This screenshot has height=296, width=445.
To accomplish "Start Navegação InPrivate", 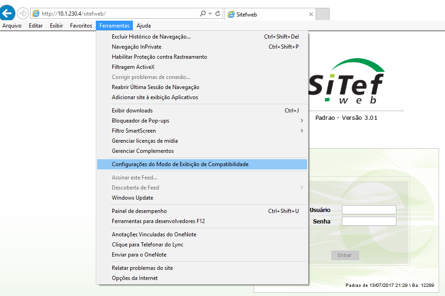I will coord(202,47).
